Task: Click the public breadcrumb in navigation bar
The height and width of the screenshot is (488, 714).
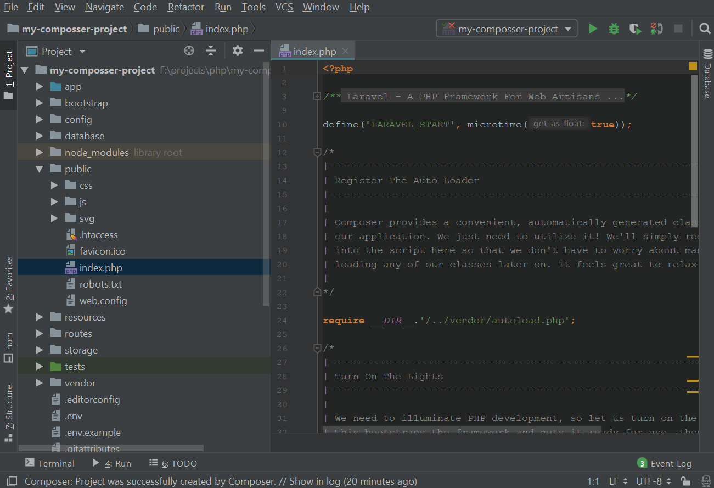Action: (x=160, y=29)
